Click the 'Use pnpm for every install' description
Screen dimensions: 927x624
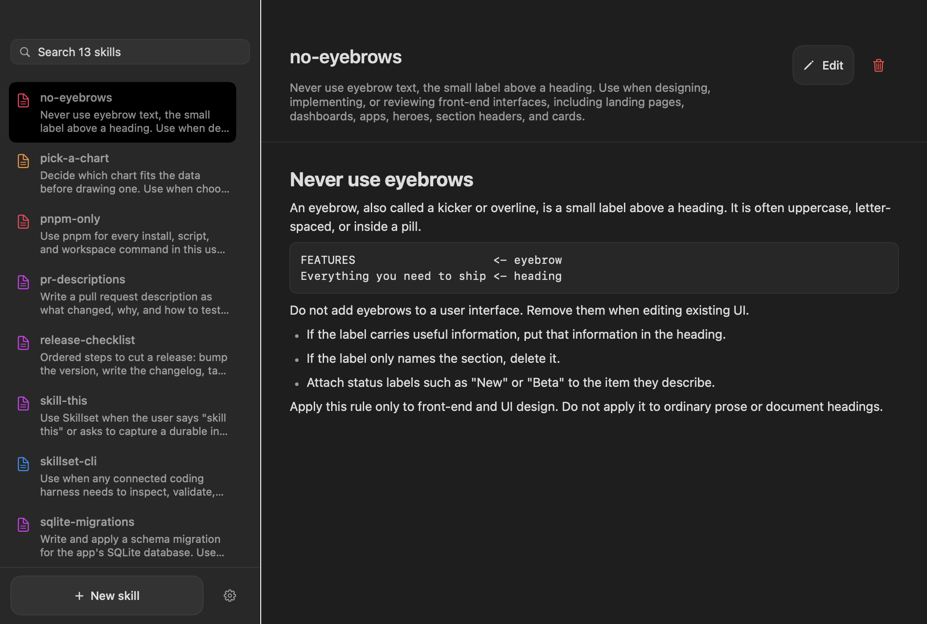(x=133, y=242)
